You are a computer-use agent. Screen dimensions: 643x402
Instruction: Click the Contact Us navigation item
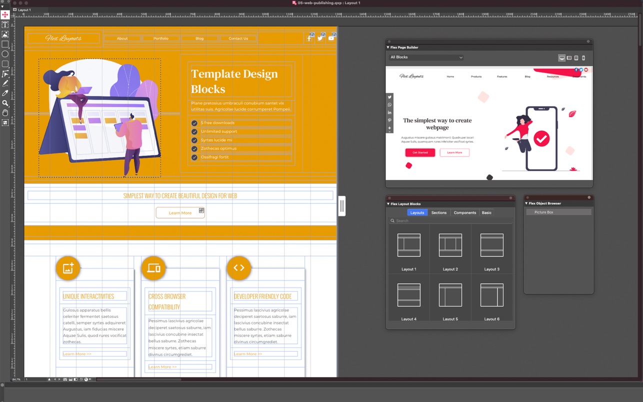[x=238, y=38]
